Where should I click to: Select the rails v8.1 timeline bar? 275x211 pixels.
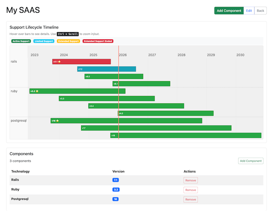pos(141,84)
